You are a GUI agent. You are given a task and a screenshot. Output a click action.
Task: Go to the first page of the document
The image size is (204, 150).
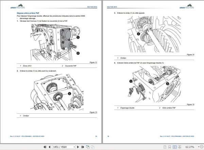tap(45, 147)
